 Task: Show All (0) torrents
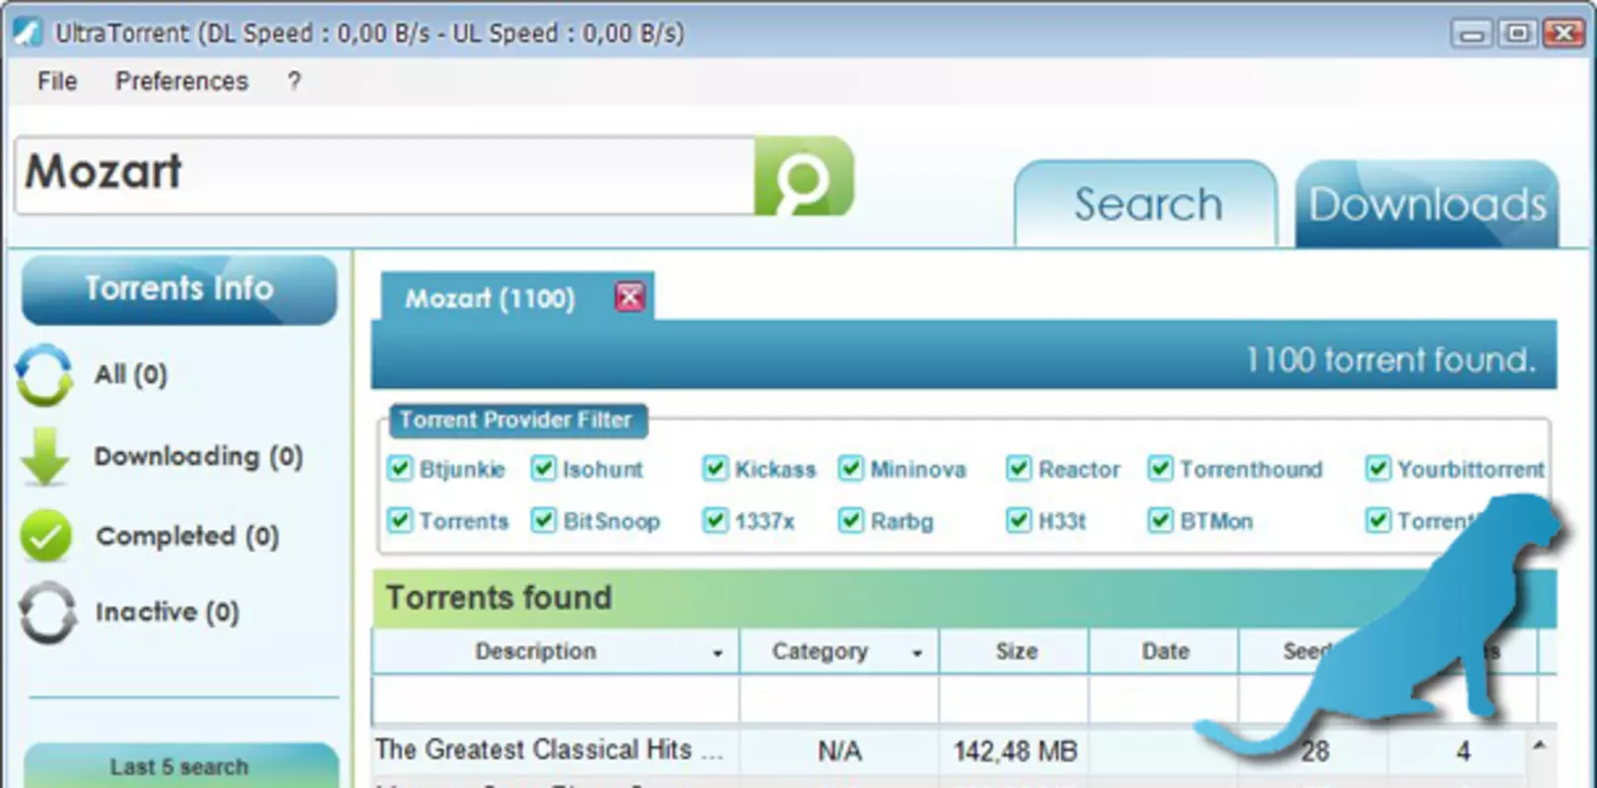point(131,374)
